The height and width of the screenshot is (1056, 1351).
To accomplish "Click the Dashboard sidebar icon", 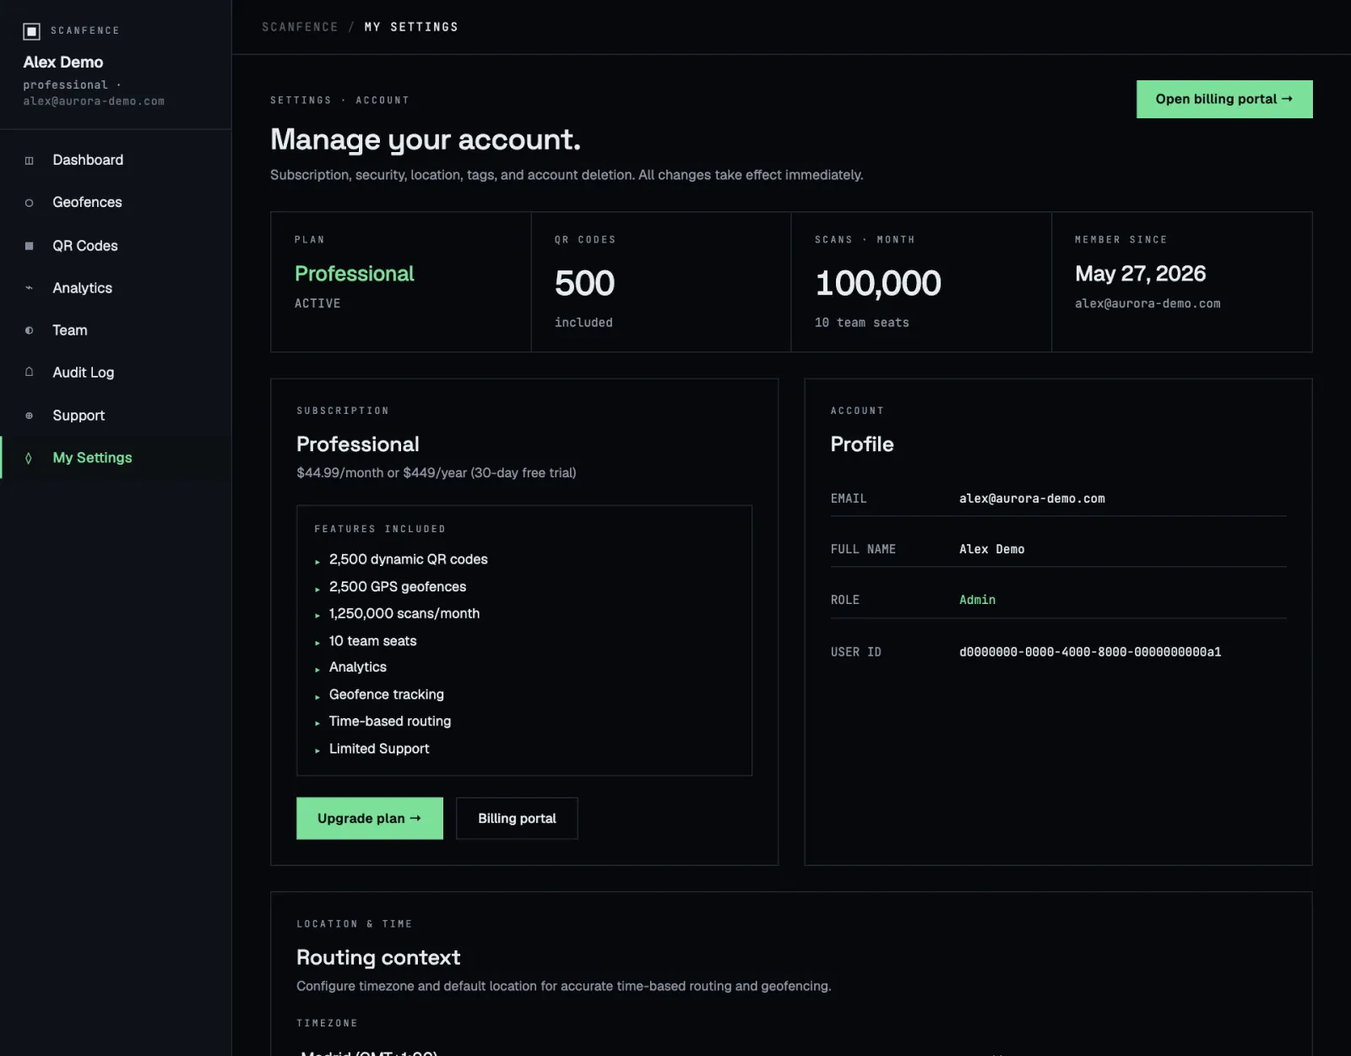I will (x=30, y=161).
